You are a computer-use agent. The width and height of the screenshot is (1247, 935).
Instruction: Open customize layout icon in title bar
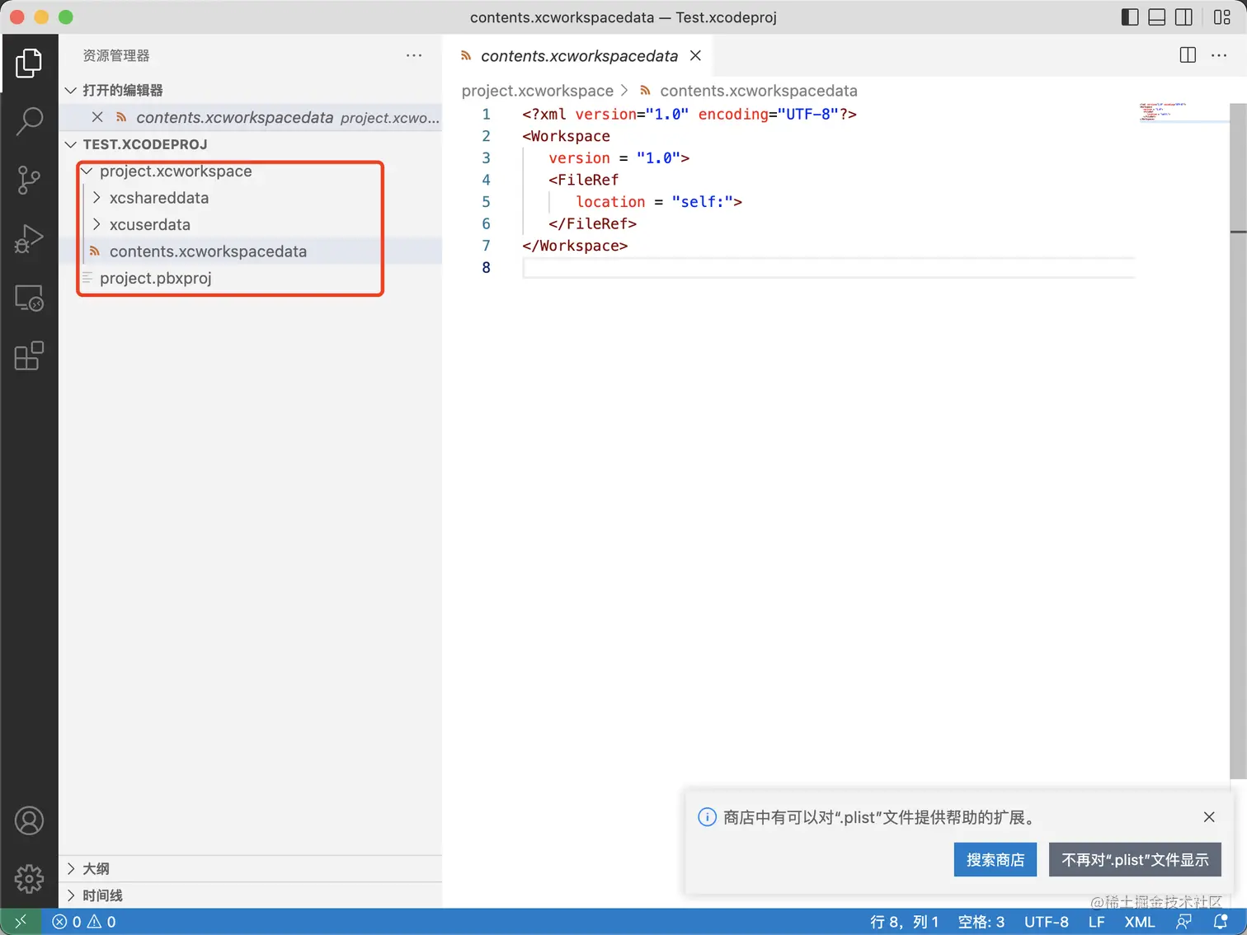pos(1222,17)
